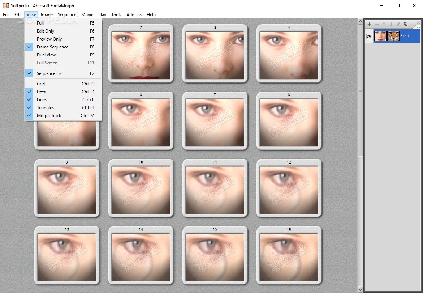The width and height of the screenshot is (423, 293).
Task: Click the vertical scrollbar thumb of frame view
Action: point(360,90)
